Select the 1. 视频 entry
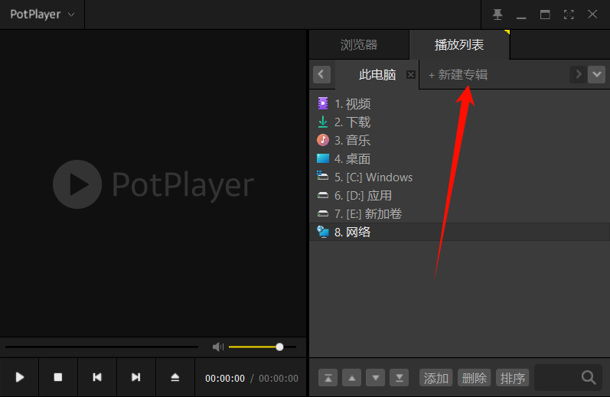Screen dimensions: 610x397 point(459,104)
